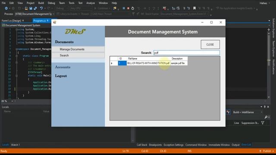Click Logout in the DMS sidebar
Viewport: 276px width, 155px height.
point(61,76)
